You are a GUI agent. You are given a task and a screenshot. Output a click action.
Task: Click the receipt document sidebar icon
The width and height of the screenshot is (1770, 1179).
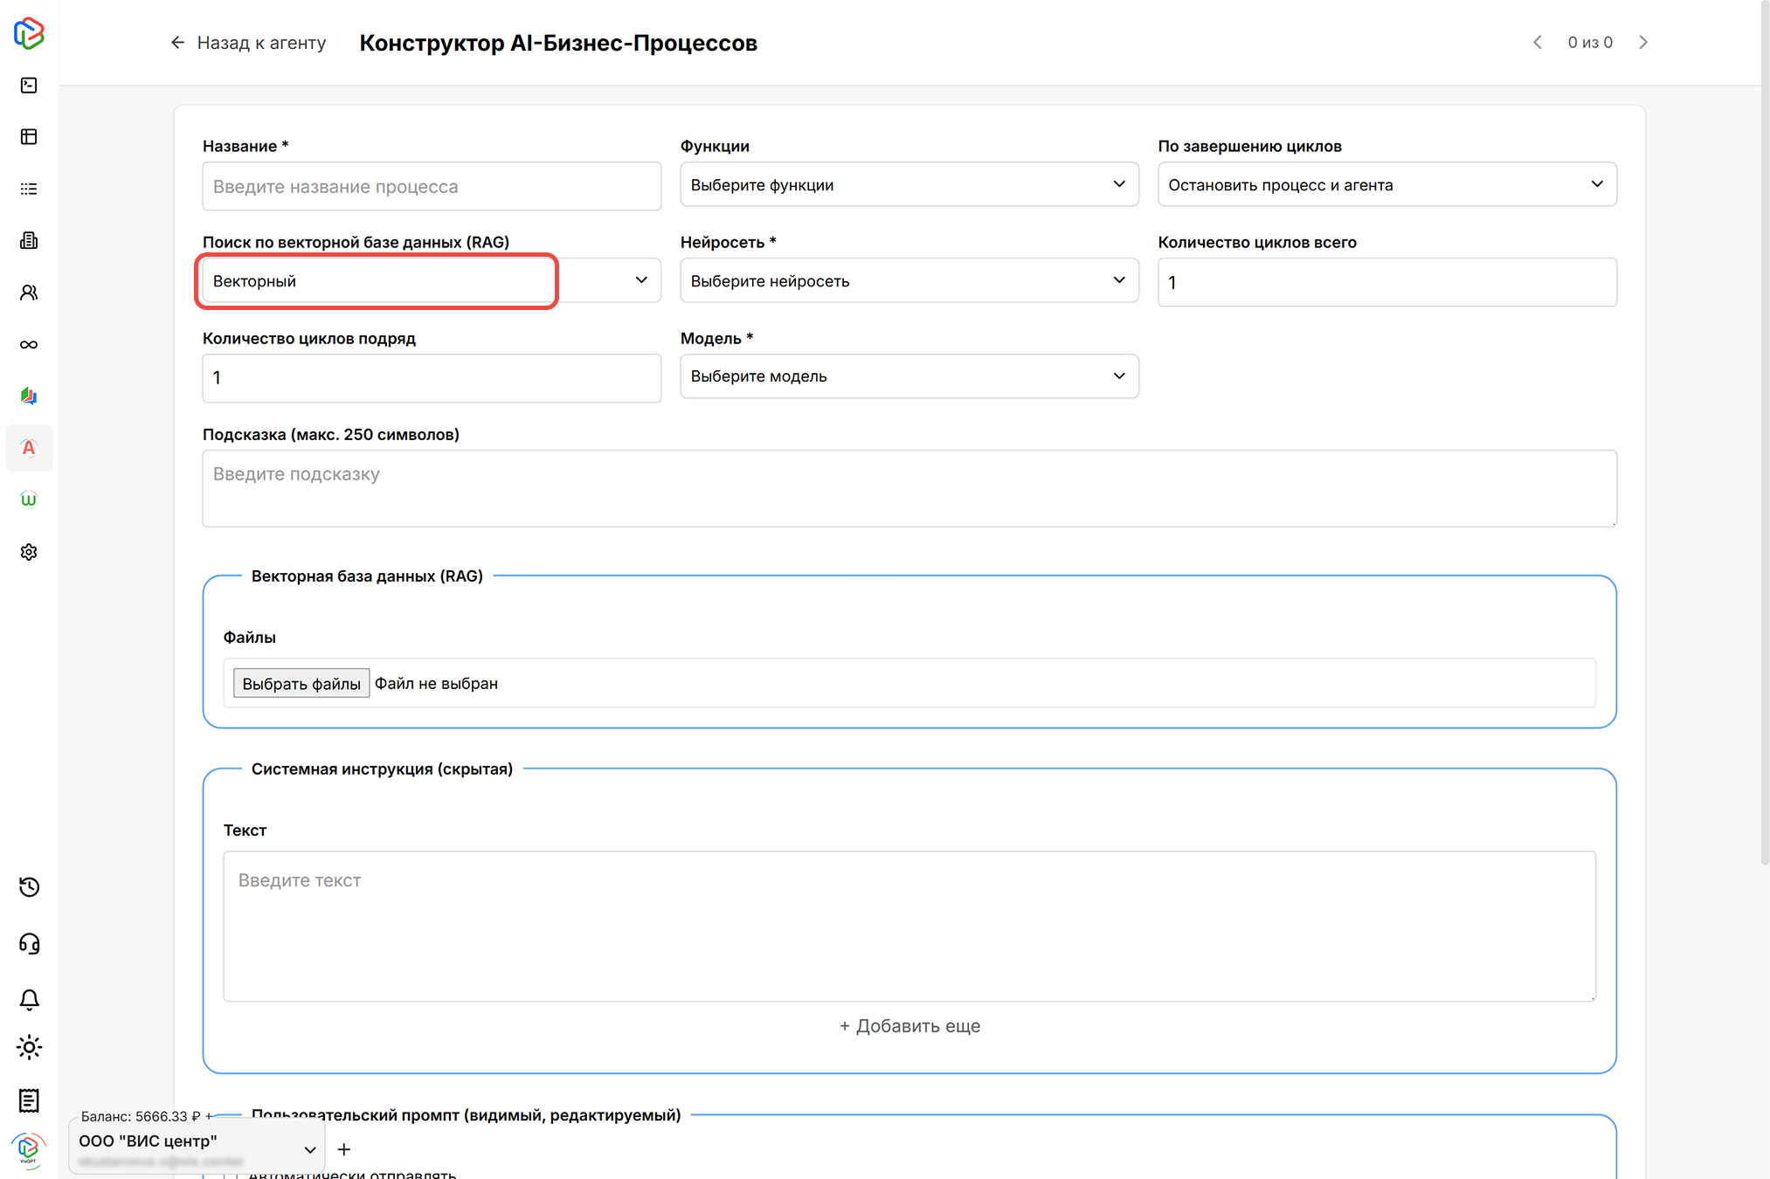tap(29, 1100)
